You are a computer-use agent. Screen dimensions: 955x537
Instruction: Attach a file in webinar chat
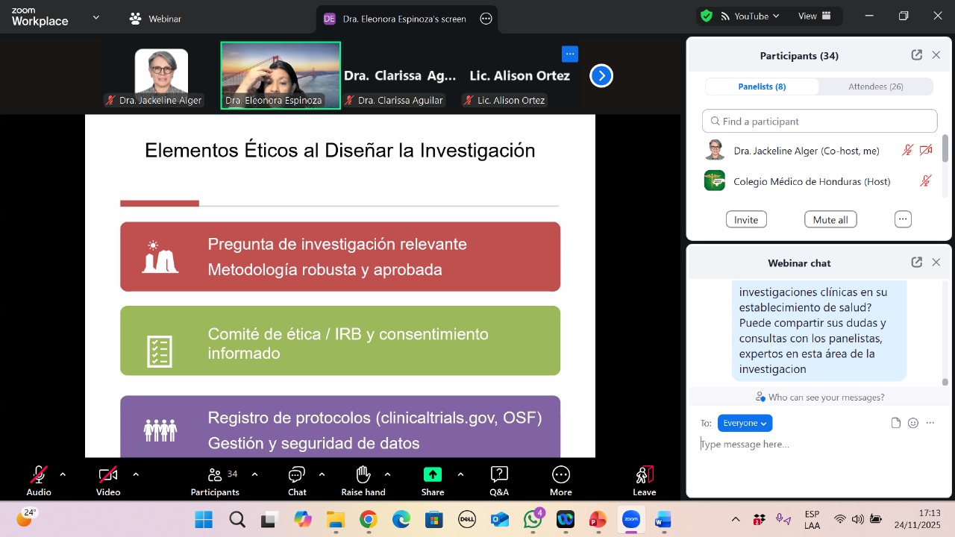[x=896, y=423]
